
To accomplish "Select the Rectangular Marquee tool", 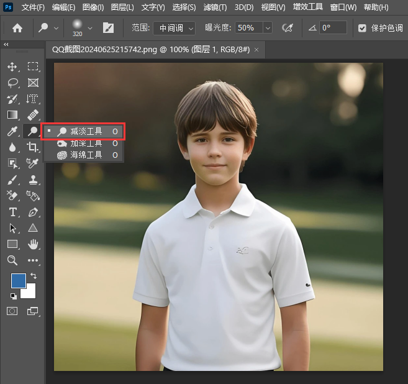I will 33,66.
